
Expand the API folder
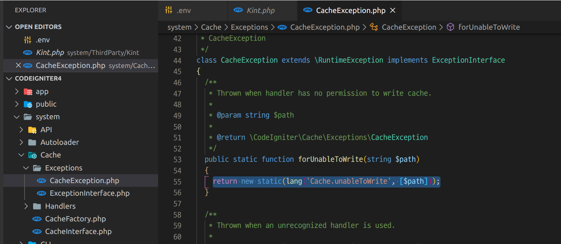(x=22, y=130)
